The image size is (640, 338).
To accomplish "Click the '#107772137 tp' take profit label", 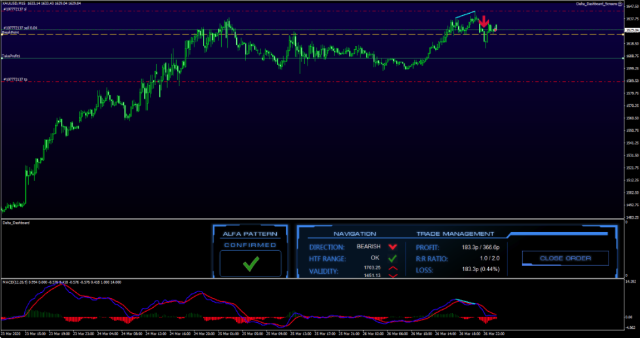I will click(15, 79).
